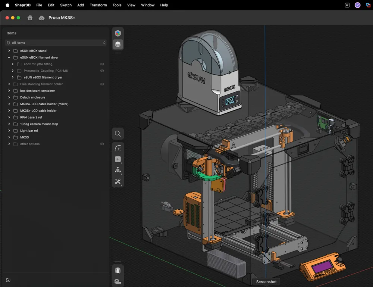Open the crossed-wrench Tools menu

pyautogui.click(x=118, y=182)
